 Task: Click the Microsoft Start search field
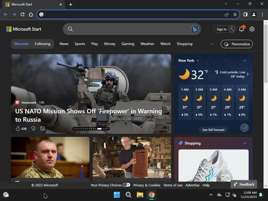pos(132,29)
